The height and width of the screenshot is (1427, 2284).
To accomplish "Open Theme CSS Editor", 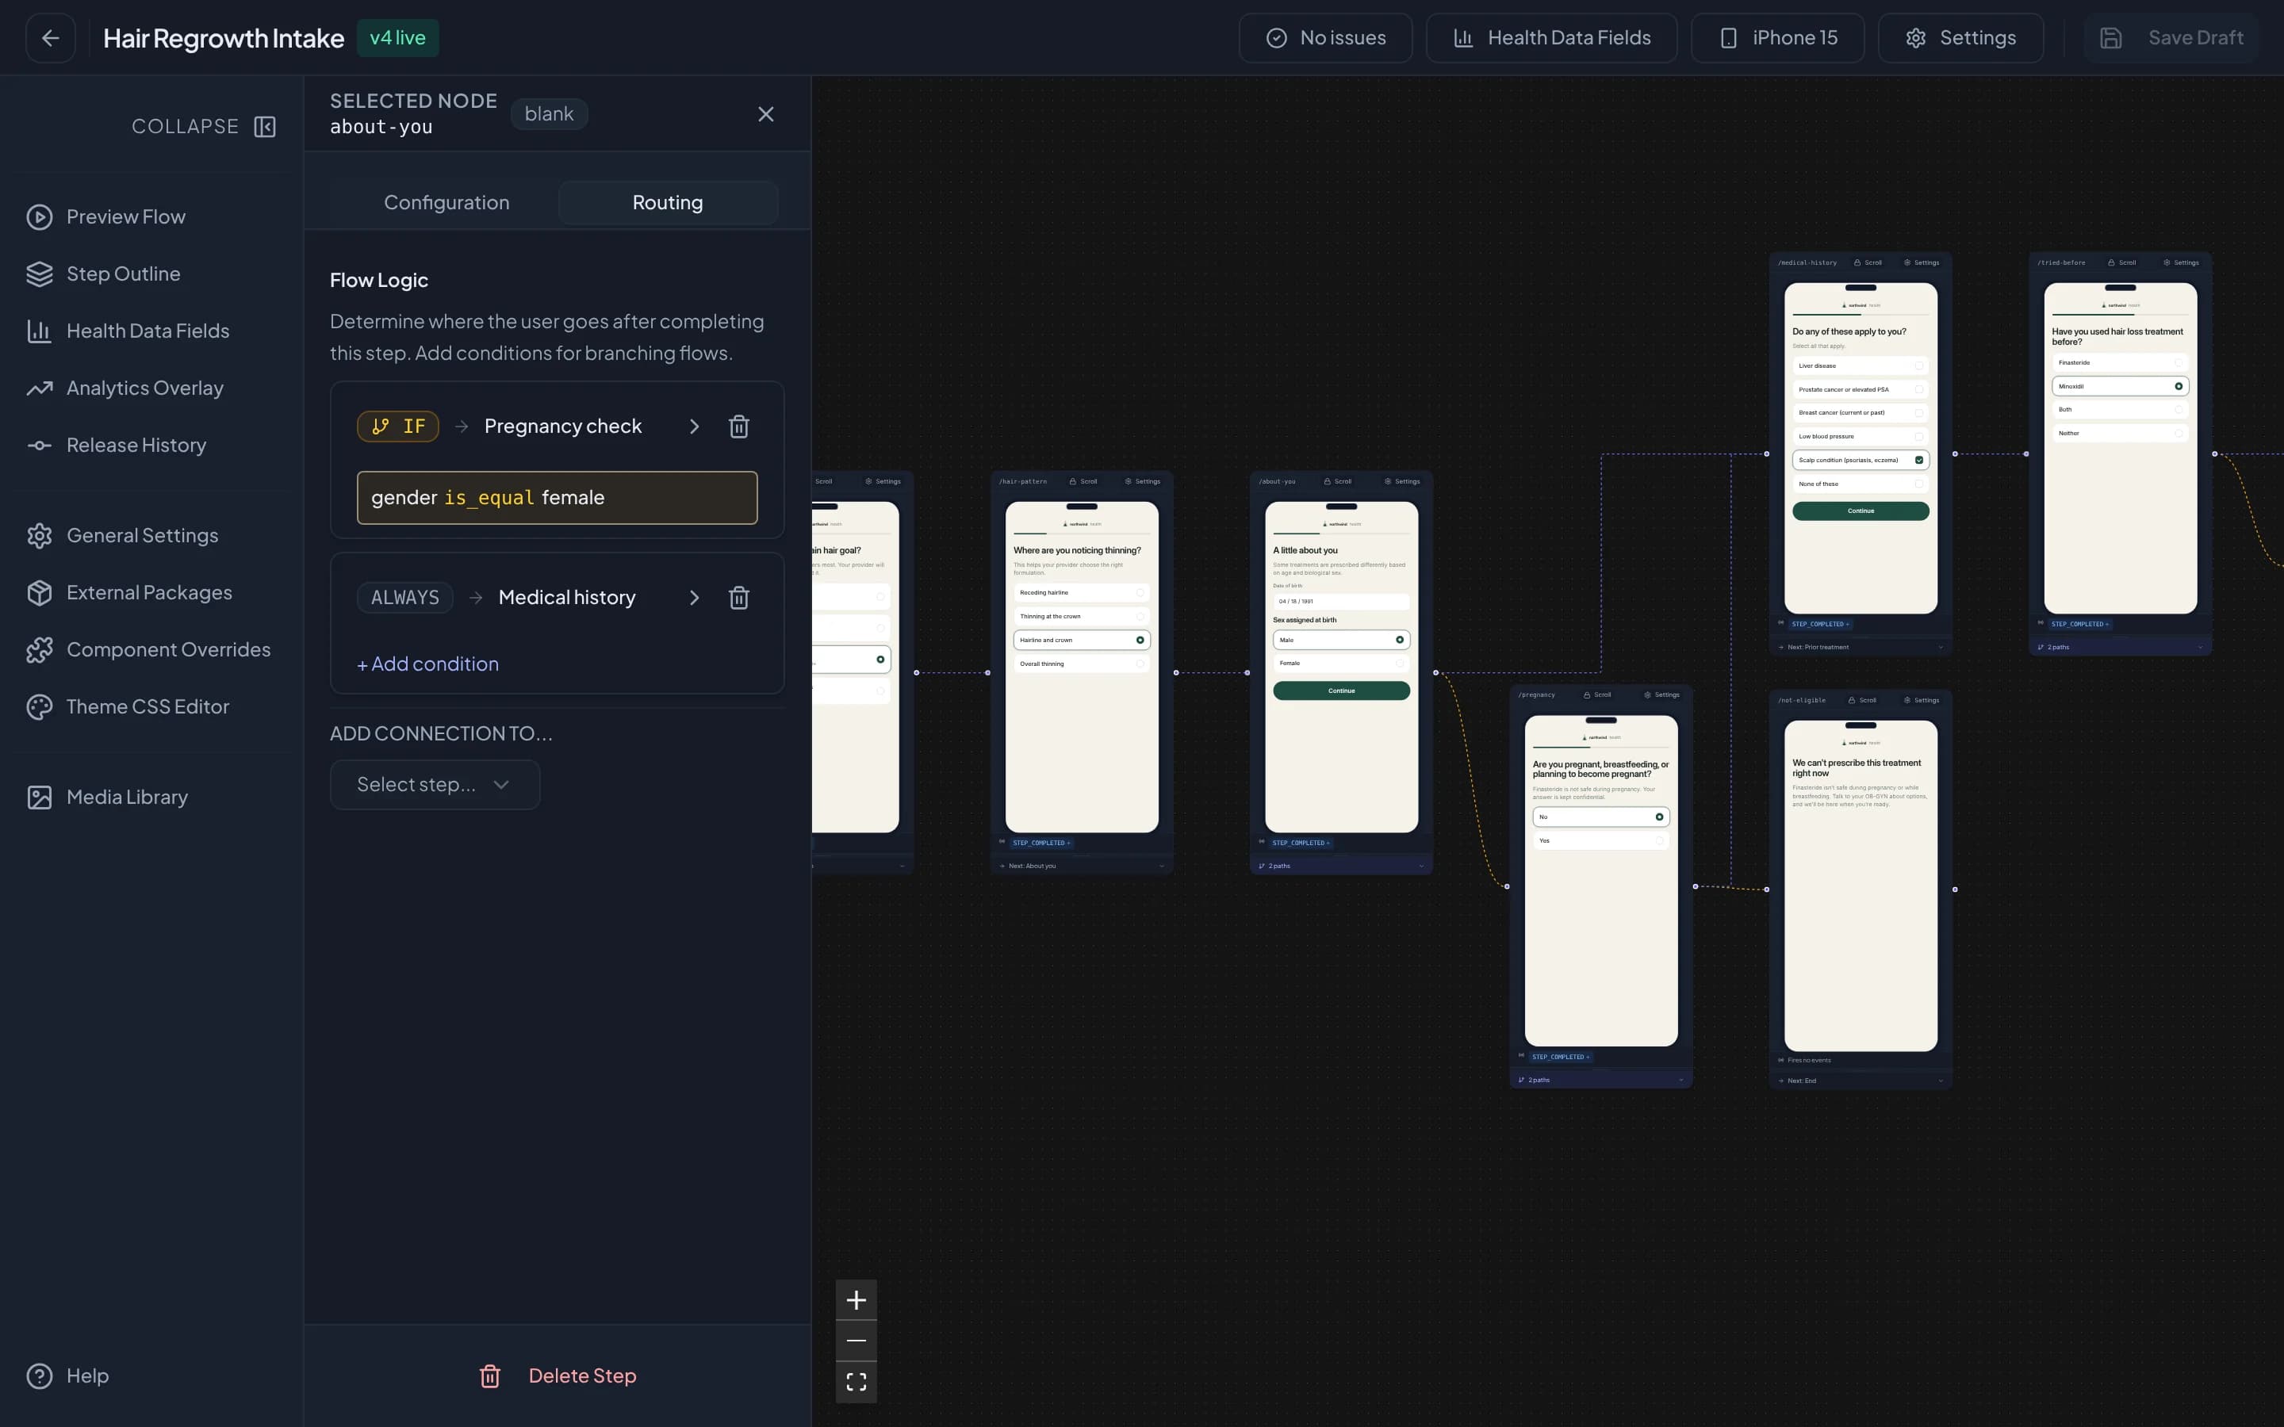I will [x=128, y=707].
